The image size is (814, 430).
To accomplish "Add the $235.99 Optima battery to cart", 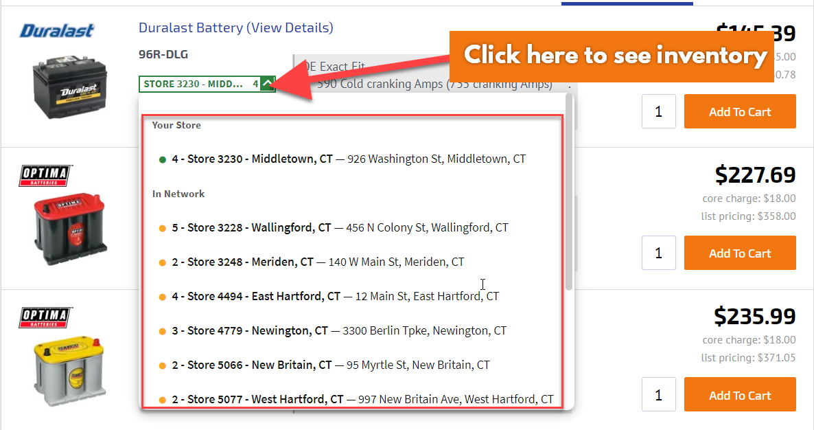I will tap(740, 395).
